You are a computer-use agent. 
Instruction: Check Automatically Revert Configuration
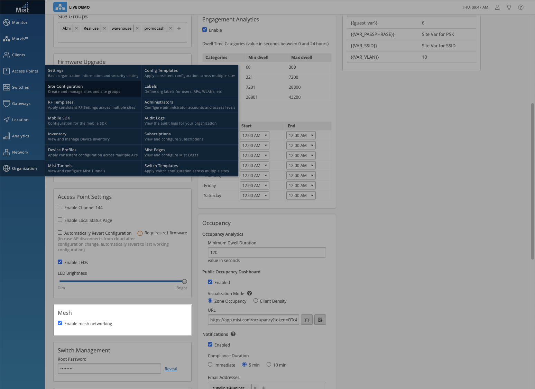click(60, 233)
